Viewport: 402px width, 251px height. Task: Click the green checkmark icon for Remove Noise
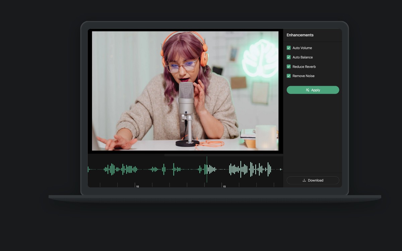point(288,76)
